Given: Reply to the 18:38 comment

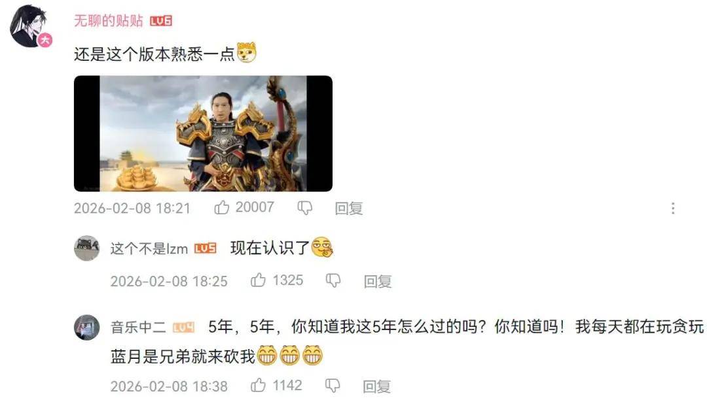Looking at the screenshot, I should tap(376, 386).
